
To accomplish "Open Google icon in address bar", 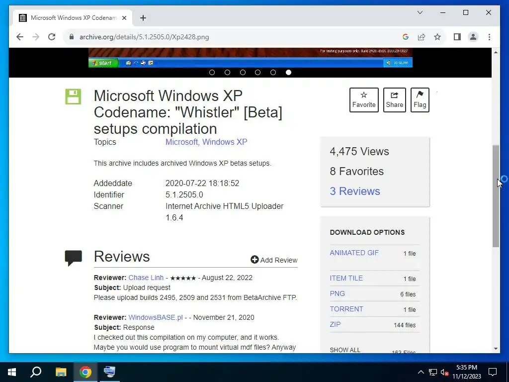I will [x=405, y=37].
